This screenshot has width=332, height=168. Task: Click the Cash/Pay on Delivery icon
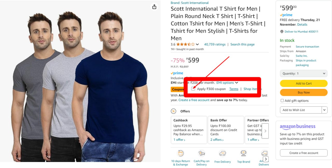[202, 153]
